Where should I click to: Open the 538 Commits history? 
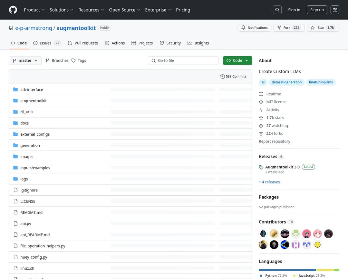(233, 76)
